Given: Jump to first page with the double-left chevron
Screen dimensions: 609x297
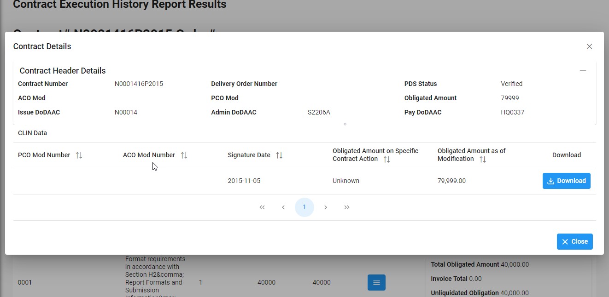Looking at the screenshot, I should (262, 207).
